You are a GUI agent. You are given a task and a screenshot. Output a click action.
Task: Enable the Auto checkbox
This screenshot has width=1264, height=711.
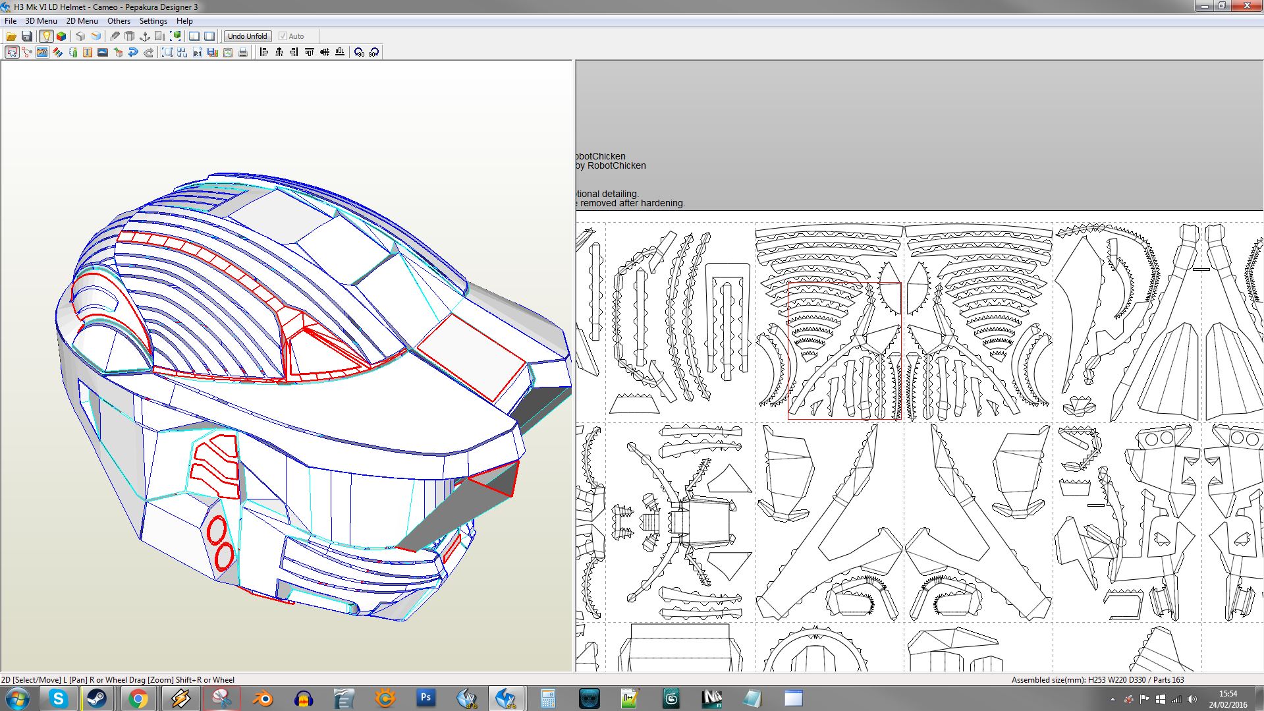283,36
